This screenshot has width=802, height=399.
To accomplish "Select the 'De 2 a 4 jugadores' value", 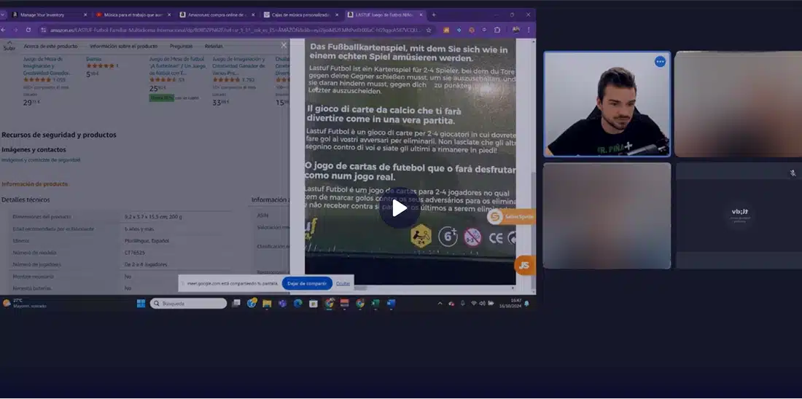I will coord(146,264).
